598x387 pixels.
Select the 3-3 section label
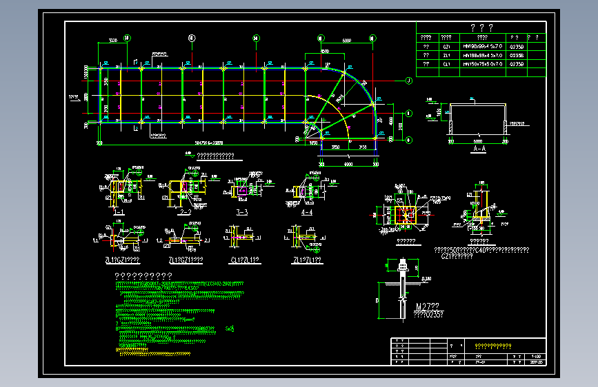click(x=242, y=212)
